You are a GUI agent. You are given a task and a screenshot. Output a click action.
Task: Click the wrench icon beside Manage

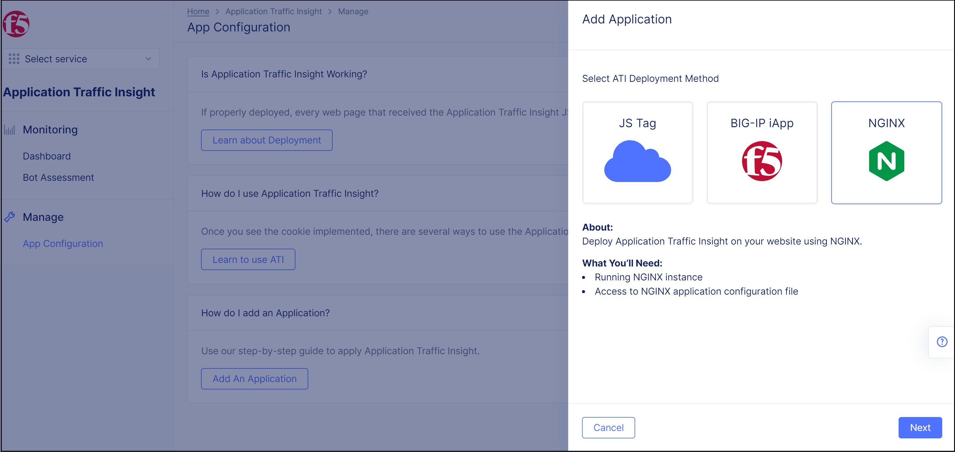9,217
